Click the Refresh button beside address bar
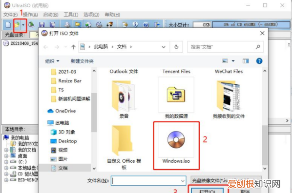Image resolution: width=293 pixels, height=193 pixels. (x=176, y=47)
